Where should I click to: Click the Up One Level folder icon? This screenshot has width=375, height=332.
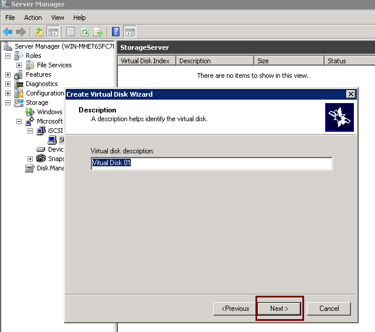[x=39, y=32]
